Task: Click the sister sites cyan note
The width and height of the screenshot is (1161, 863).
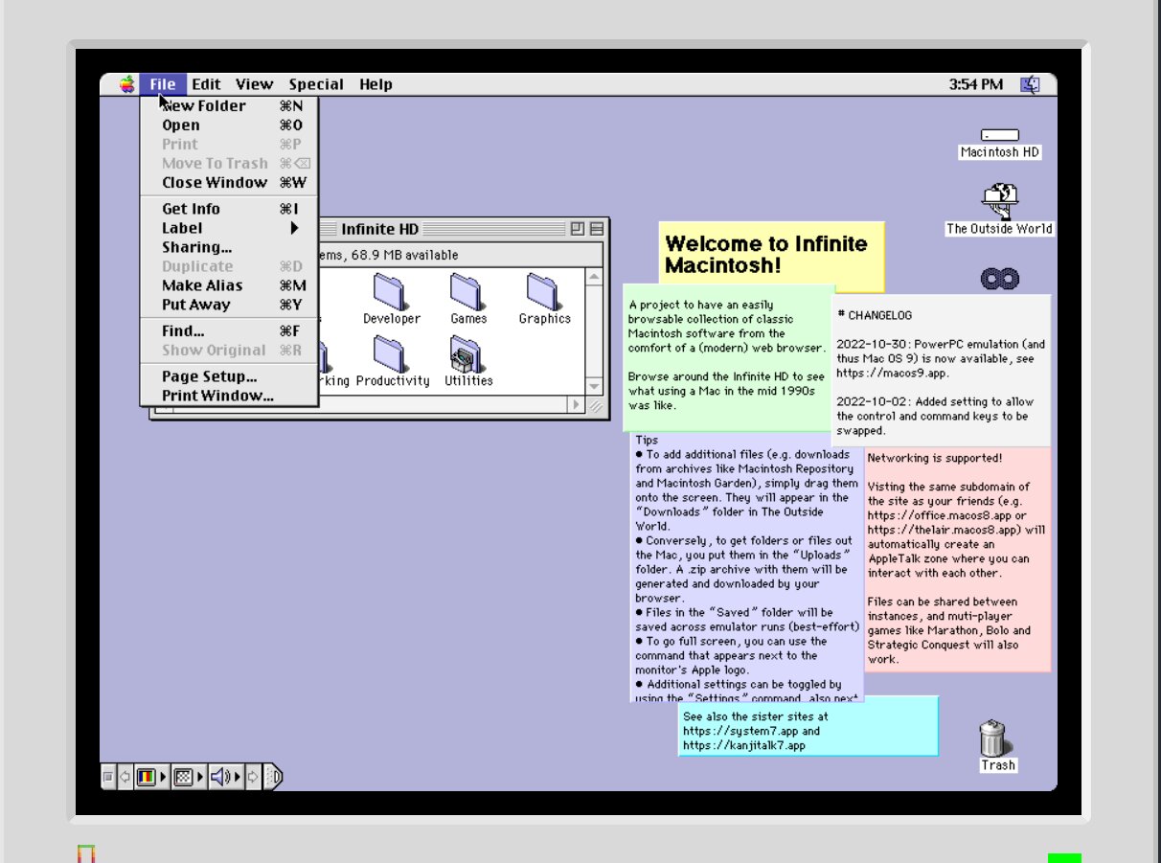Action: [x=808, y=726]
